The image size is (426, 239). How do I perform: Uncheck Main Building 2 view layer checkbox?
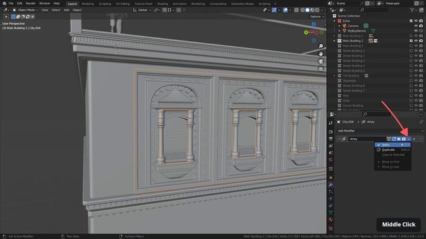point(411,41)
